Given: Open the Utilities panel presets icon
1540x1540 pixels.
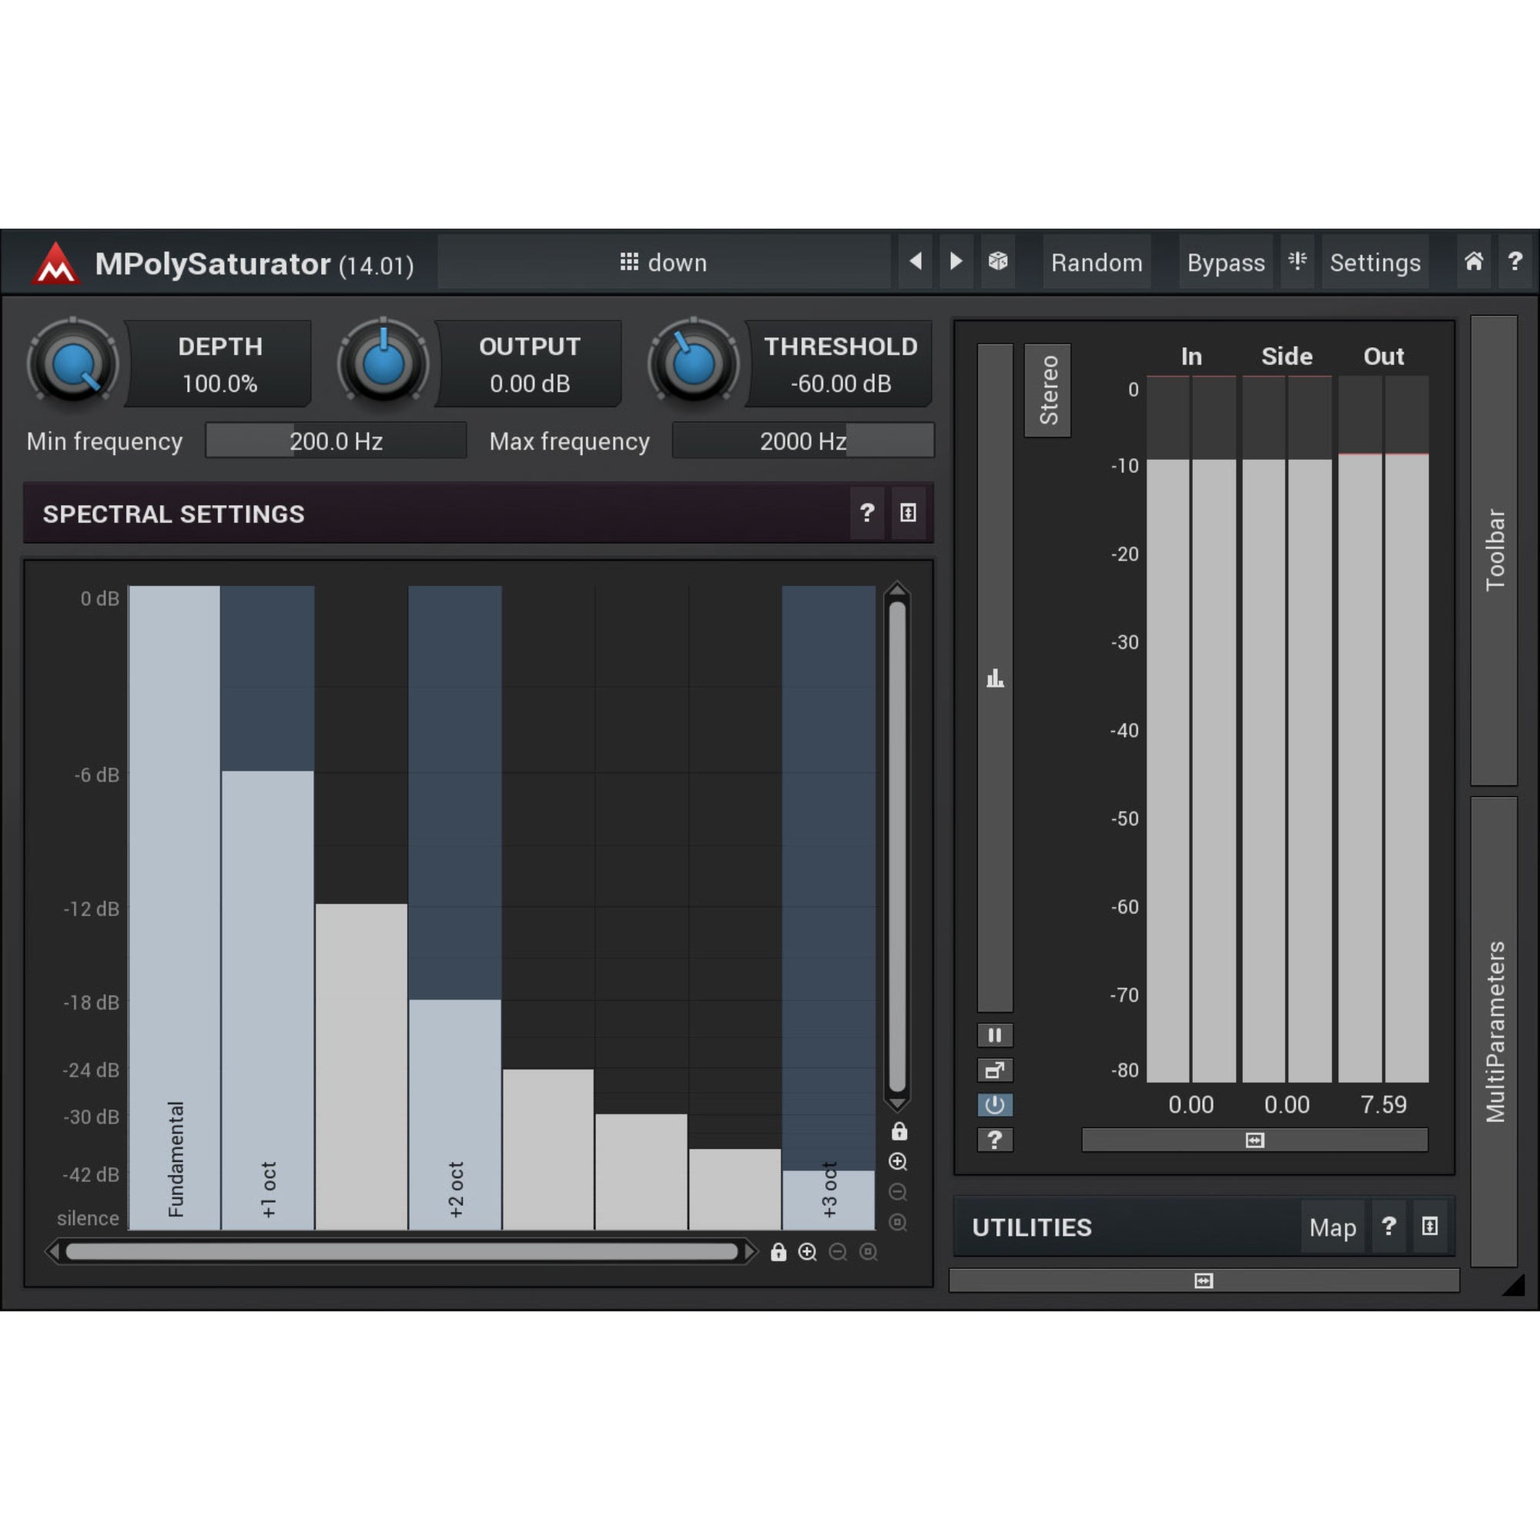Looking at the screenshot, I should (1430, 1226).
